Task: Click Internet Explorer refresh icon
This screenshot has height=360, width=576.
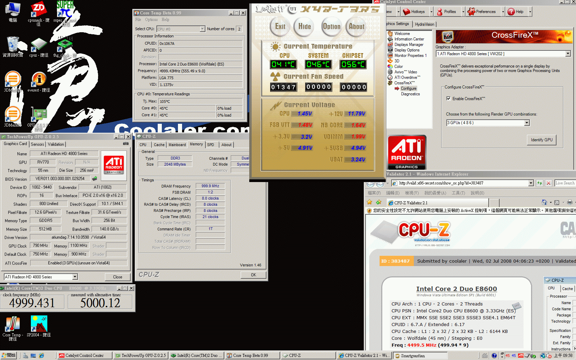Action: click(x=539, y=183)
